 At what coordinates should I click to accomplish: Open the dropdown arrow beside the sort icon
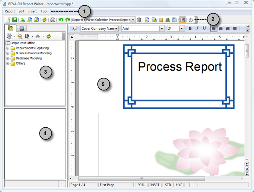(x=32, y=36)
